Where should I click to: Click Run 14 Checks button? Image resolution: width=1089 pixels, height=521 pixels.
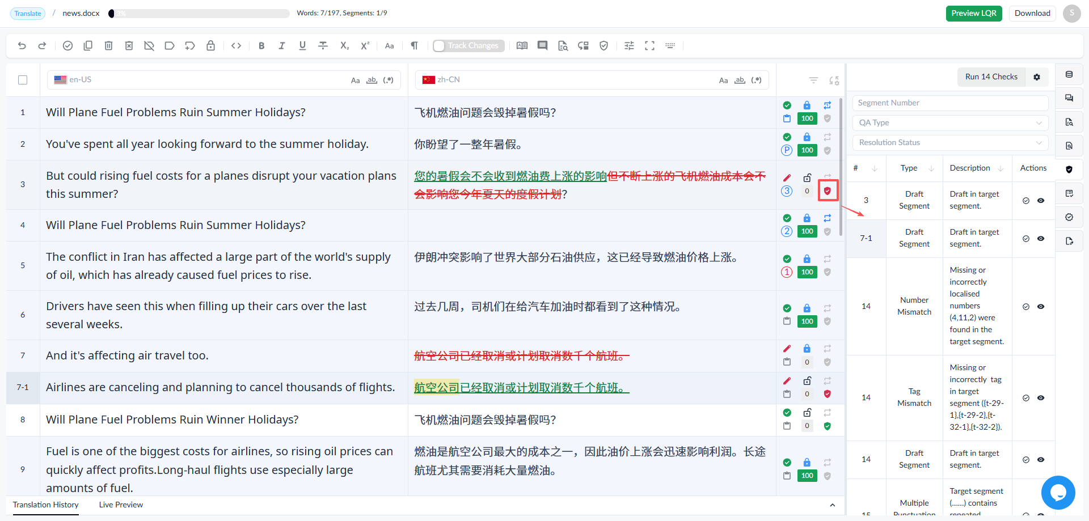[991, 77]
